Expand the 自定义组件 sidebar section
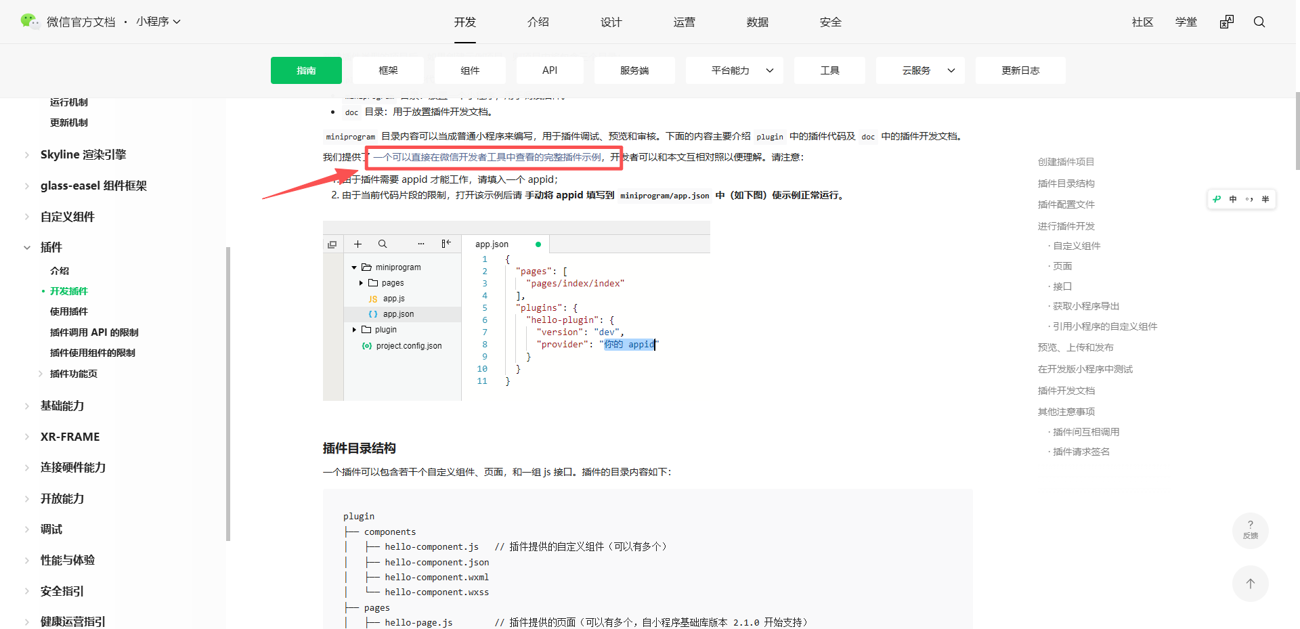Screen dimensions: 1300x629 click(x=27, y=217)
